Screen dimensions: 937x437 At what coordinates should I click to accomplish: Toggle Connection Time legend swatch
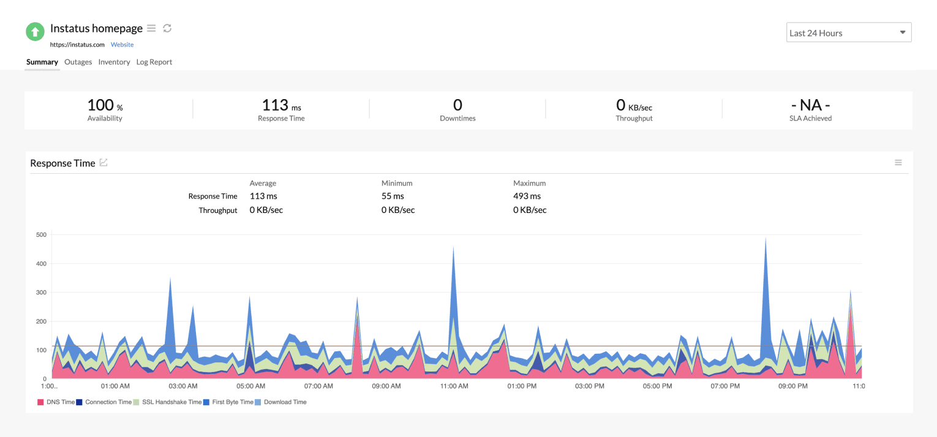(80, 402)
